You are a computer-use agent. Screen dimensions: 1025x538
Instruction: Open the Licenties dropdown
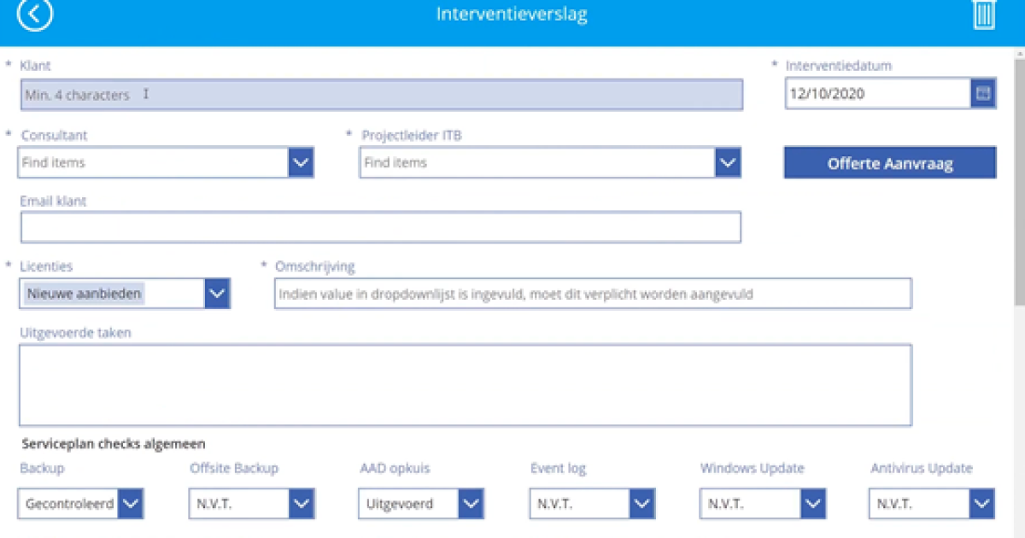[x=218, y=294]
